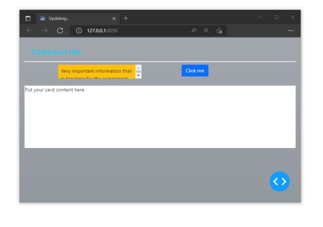Viewport: 323px width, 227px height.
Task: Open the browser settings ellipsis menu
Action: tap(291, 31)
